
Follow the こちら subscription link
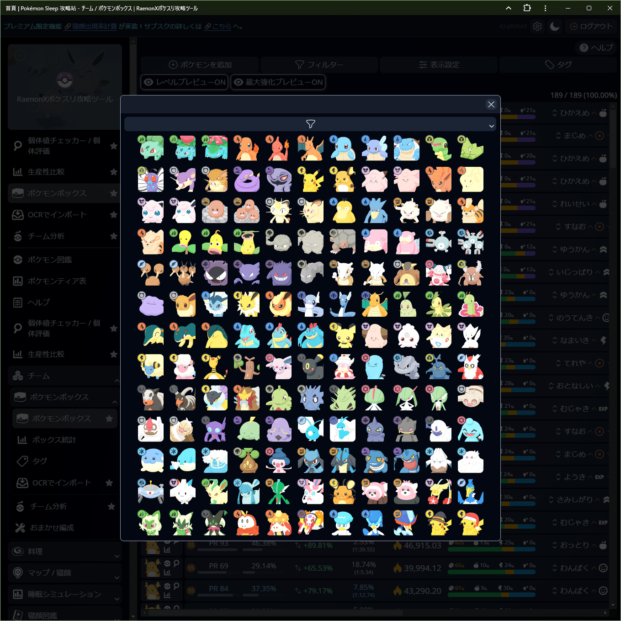pos(218,27)
